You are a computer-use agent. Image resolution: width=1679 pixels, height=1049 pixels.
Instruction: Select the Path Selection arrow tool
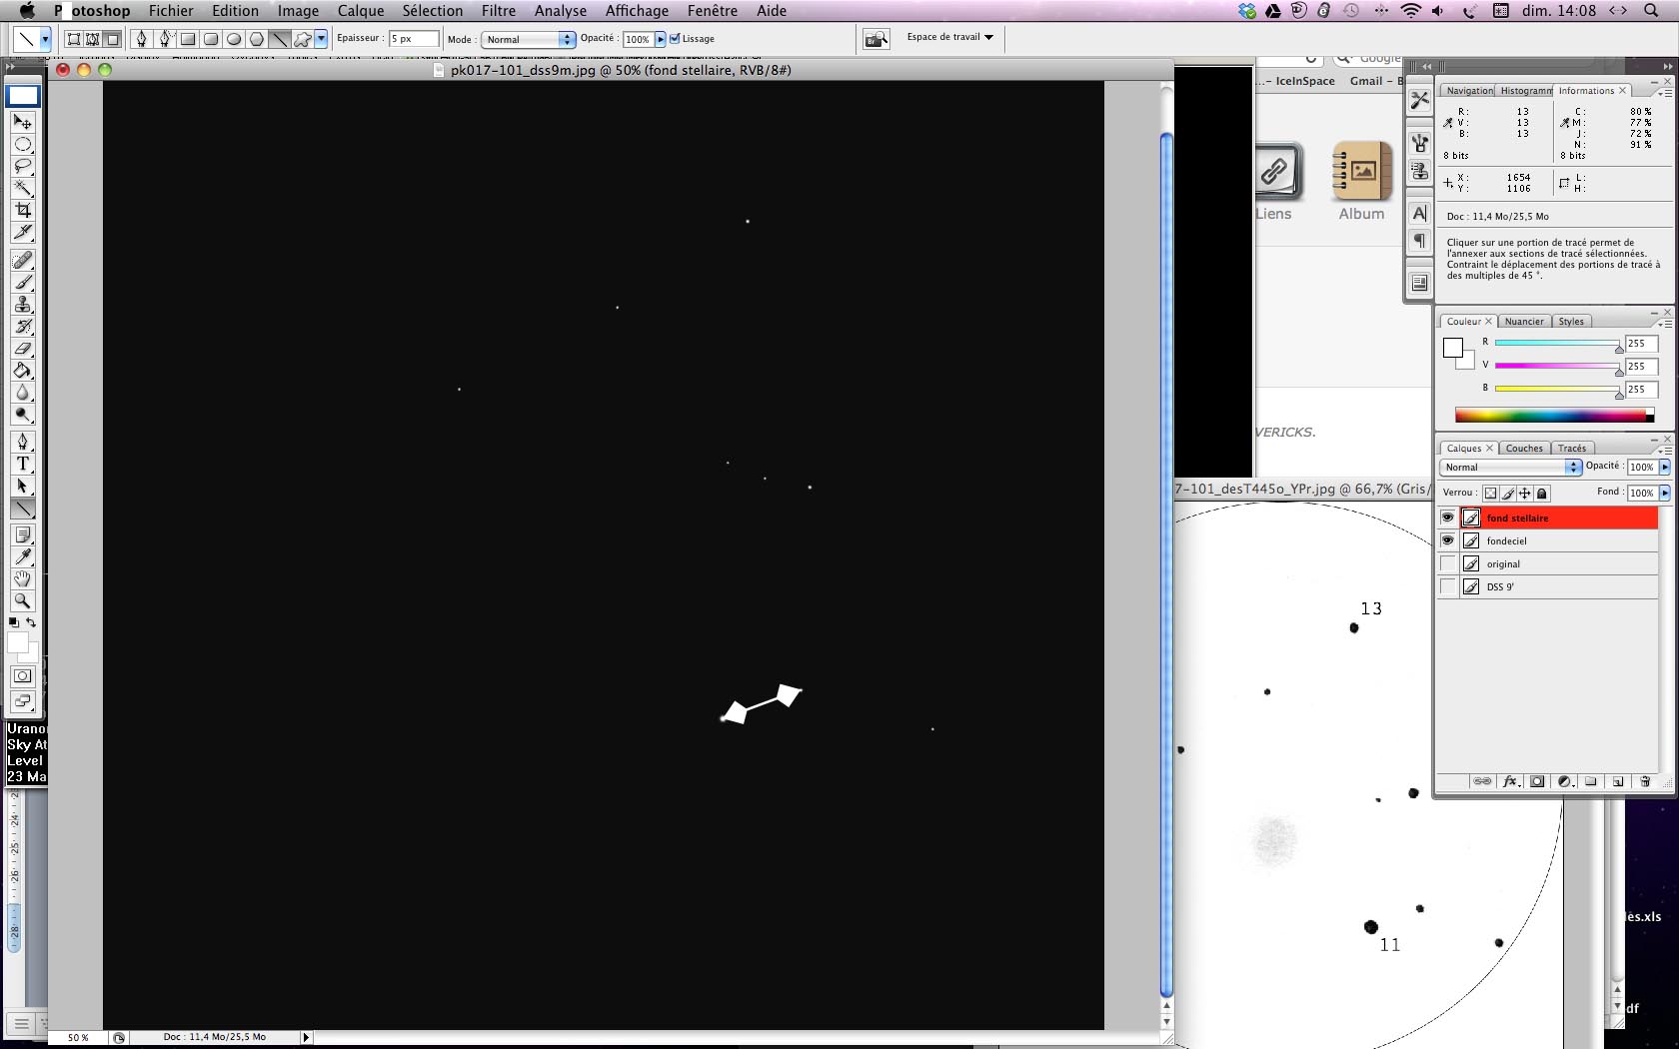(22, 486)
